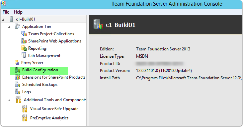
Task: Click the Edition label
Action: (x=107, y=49)
